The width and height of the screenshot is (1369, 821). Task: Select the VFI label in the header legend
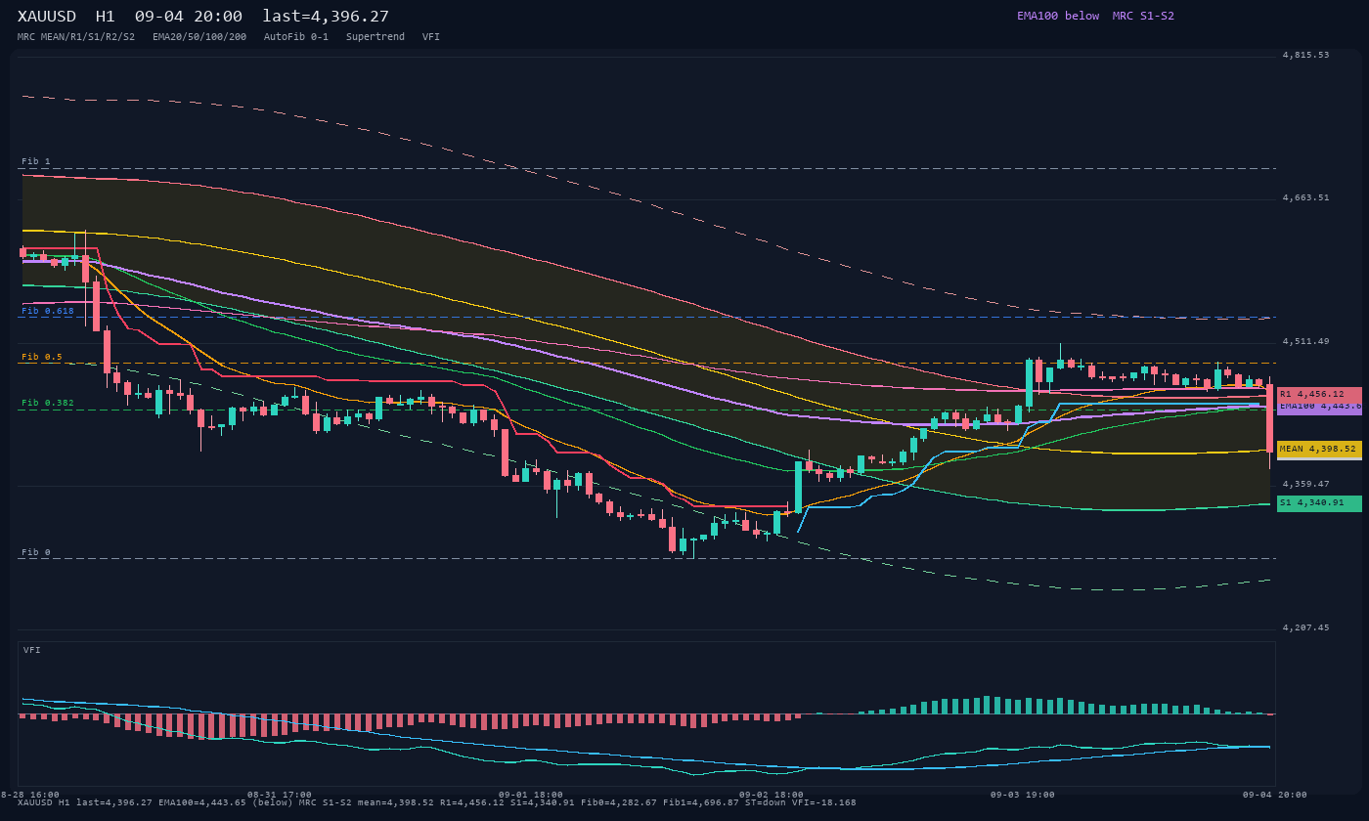[431, 37]
